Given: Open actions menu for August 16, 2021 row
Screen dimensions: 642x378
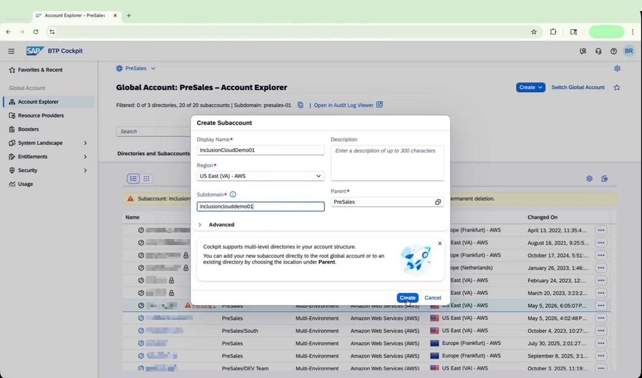Looking at the screenshot, I should click(601, 243).
